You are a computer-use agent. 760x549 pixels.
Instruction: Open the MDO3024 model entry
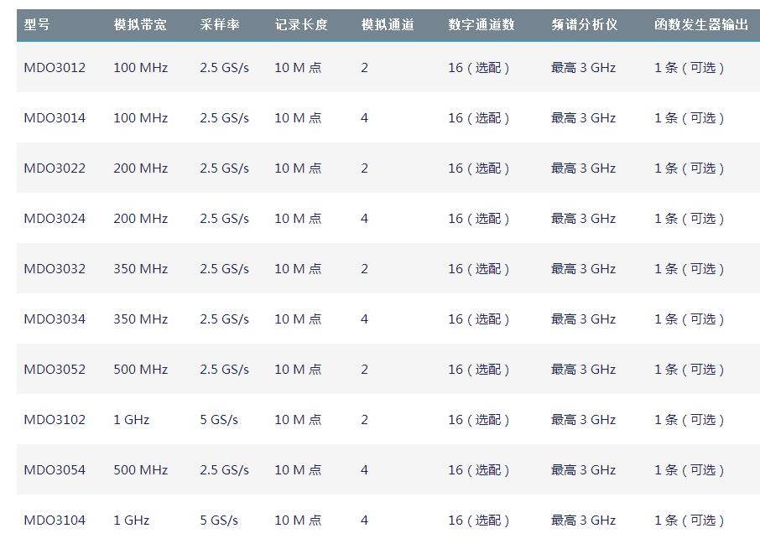(x=55, y=219)
